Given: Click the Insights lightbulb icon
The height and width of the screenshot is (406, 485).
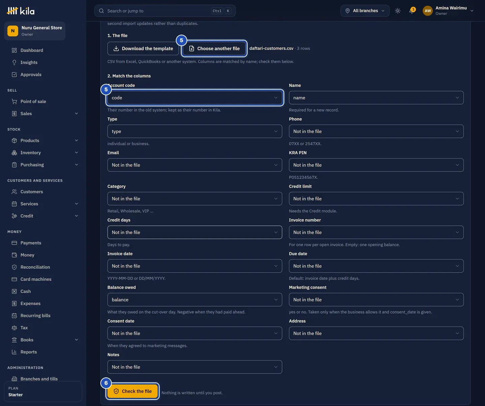Looking at the screenshot, I should click(14, 63).
